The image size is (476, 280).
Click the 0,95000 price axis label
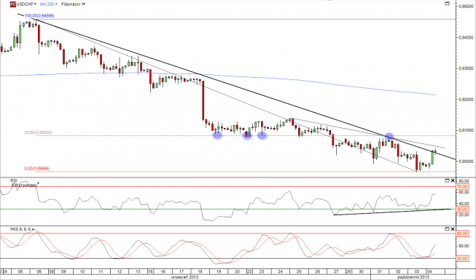click(x=466, y=6)
